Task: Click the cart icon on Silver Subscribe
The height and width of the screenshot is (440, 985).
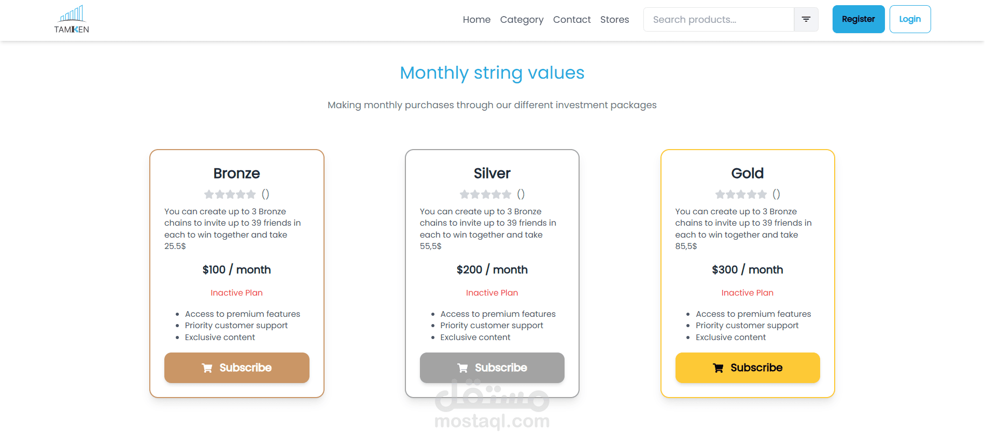Action: point(462,368)
